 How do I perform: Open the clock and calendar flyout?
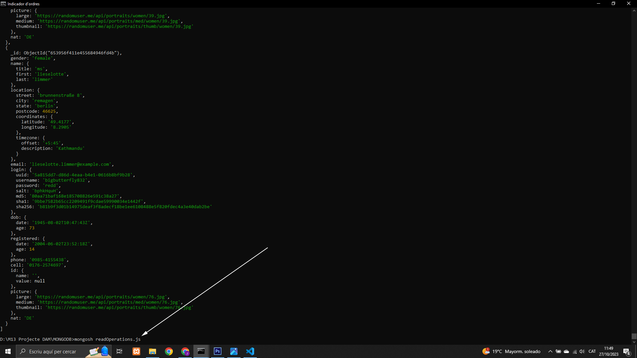608,351
